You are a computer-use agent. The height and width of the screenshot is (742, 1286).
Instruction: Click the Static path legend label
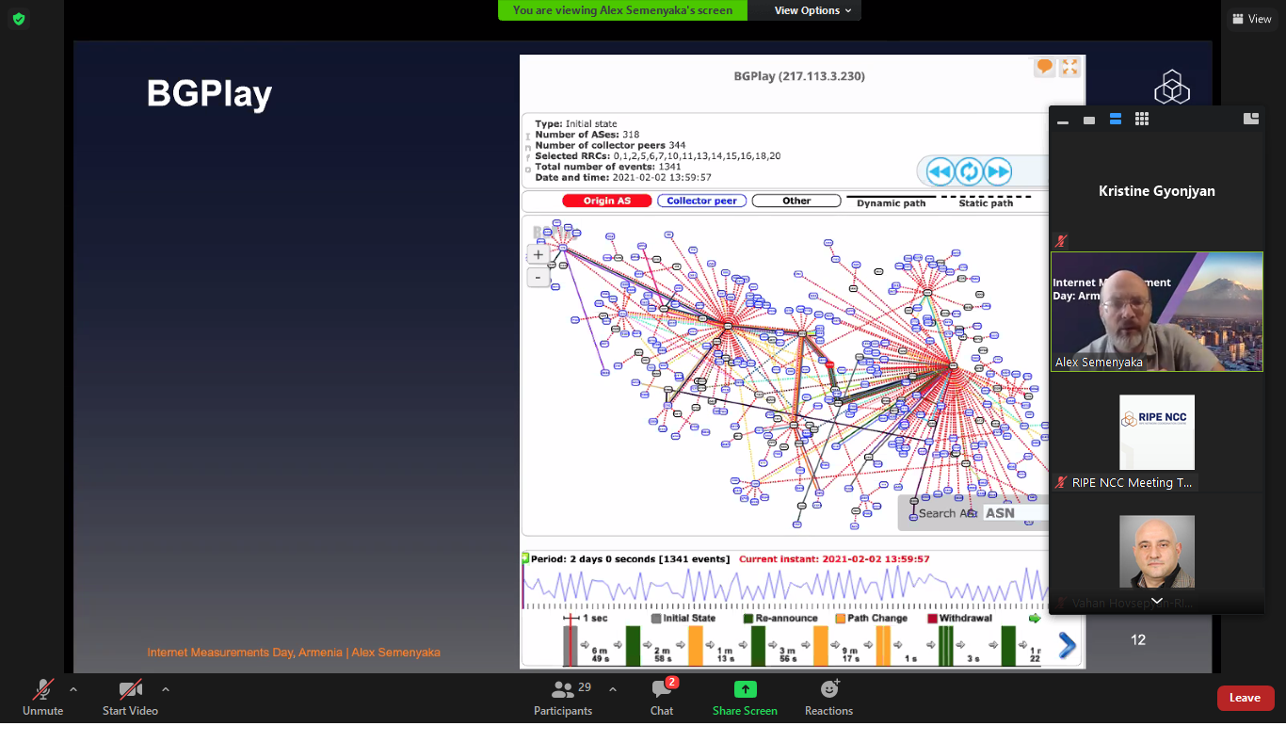tap(986, 202)
